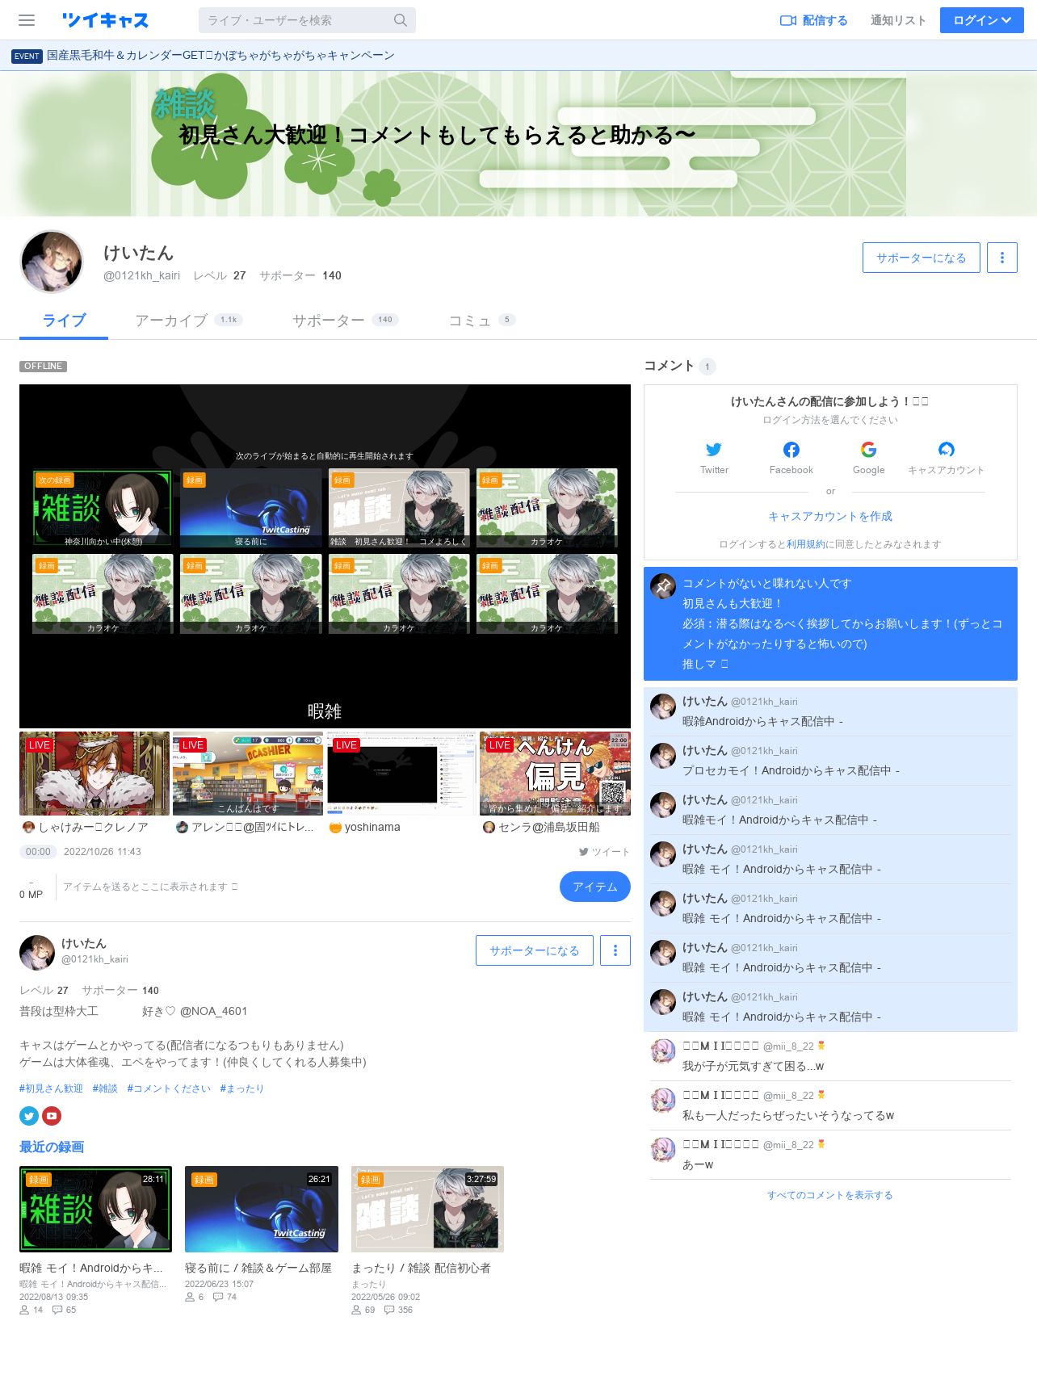Viewport: 1037px width, 1384px height.
Task: Switch to the アーカイブ tab
Action: [188, 321]
